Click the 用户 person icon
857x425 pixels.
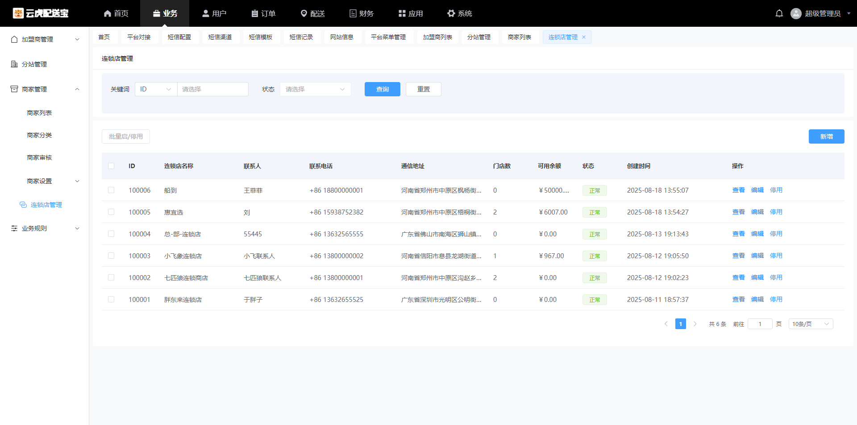[206, 13]
